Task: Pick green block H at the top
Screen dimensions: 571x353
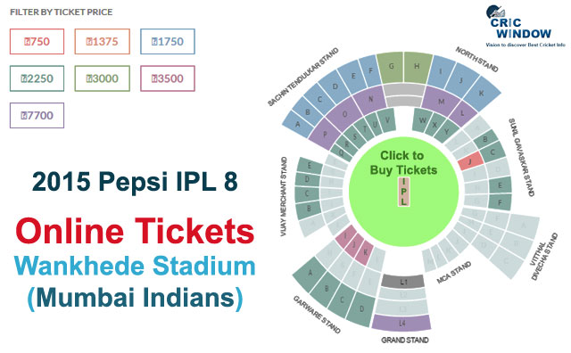Action: (418, 68)
